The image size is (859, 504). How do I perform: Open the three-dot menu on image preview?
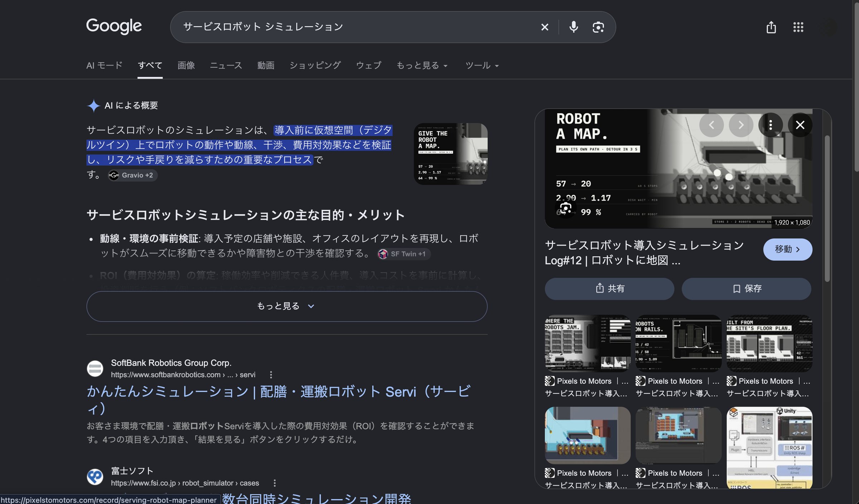click(771, 125)
